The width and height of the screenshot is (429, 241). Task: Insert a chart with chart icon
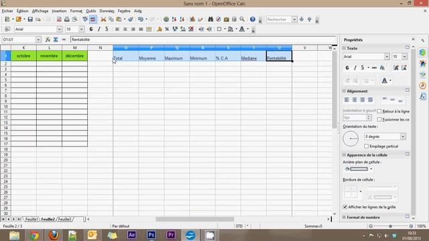[192, 19]
